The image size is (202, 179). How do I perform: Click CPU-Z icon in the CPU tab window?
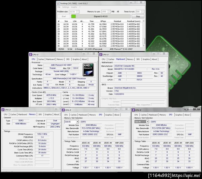[31, 54]
